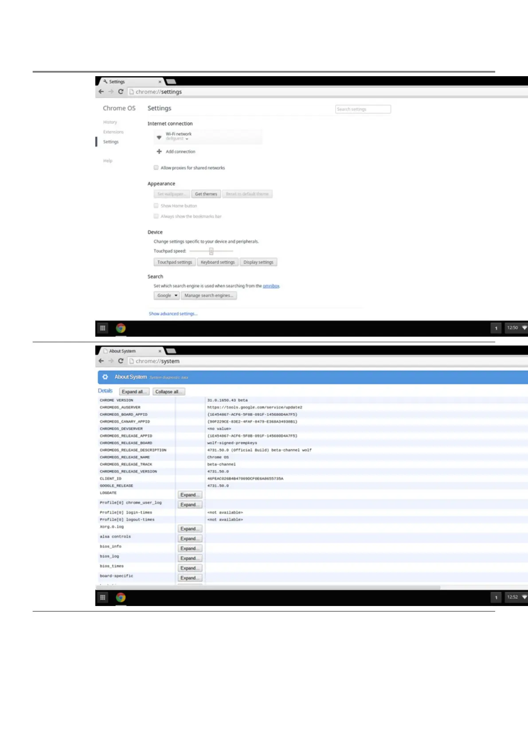Click the omnibox link
Image resolution: width=528 pixels, height=746 pixels.
coord(271,286)
